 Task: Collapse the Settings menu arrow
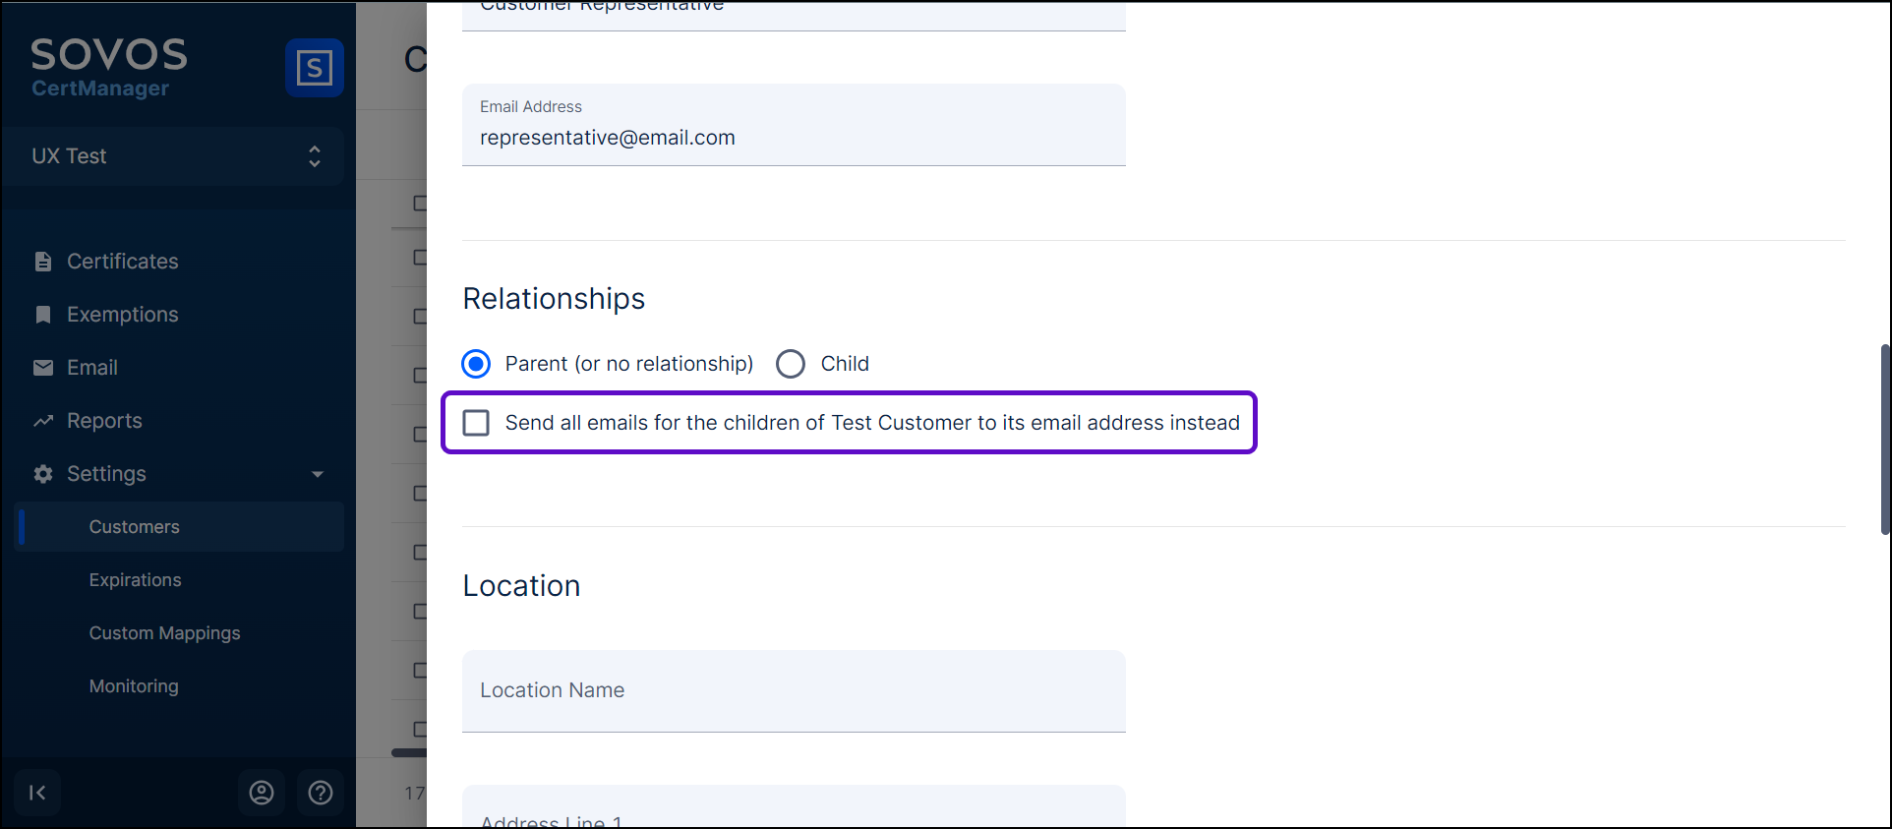318,474
